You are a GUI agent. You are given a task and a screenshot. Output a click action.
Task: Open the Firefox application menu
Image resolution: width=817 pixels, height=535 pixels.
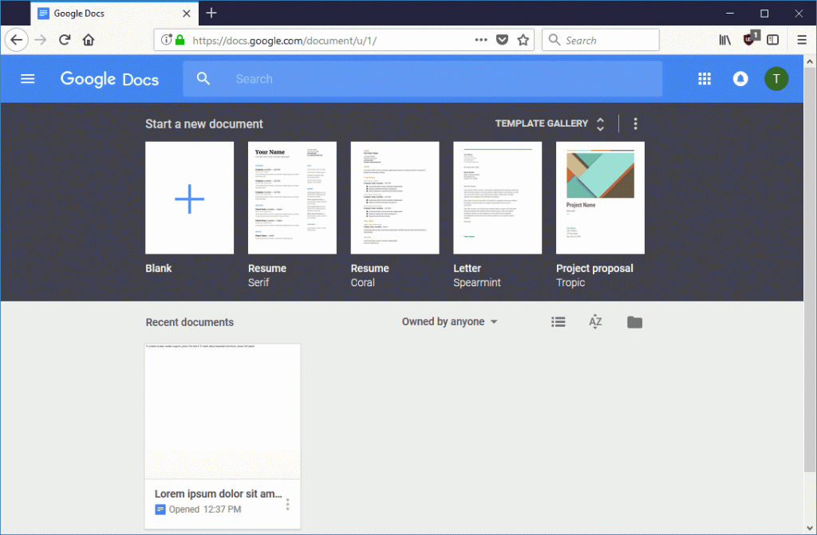tap(802, 40)
